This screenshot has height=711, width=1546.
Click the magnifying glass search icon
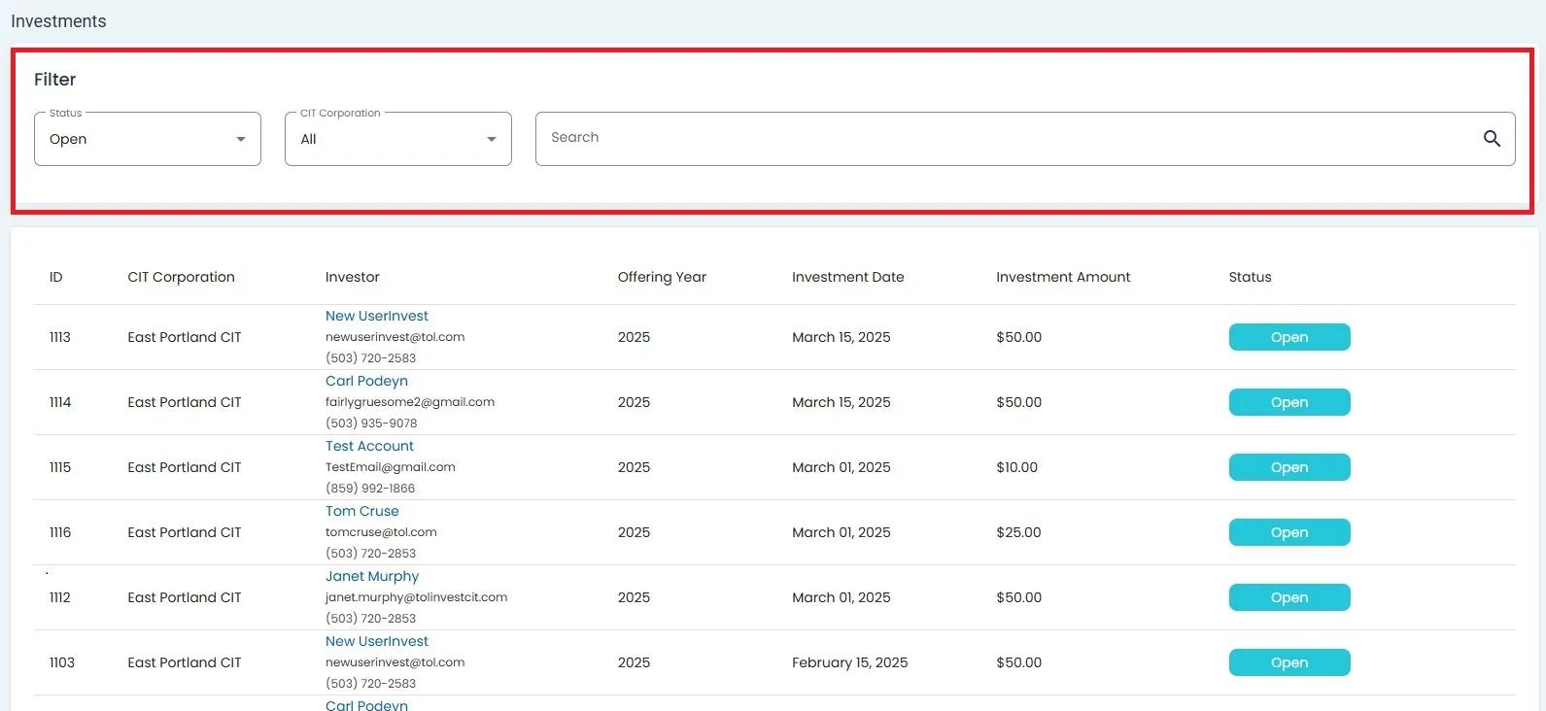pos(1492,139)
